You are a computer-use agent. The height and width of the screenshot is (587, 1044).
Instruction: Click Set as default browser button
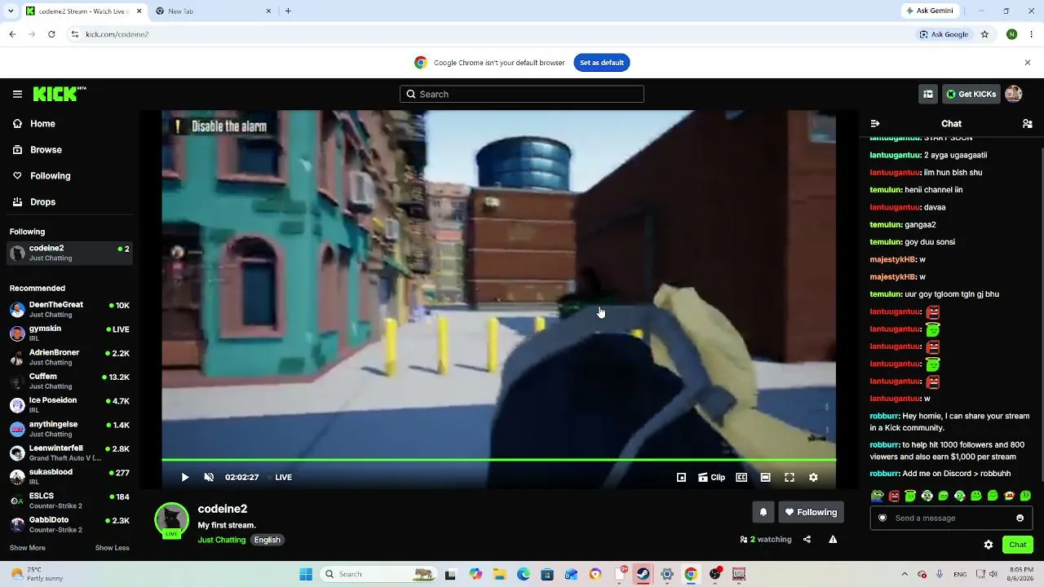click(x=602, y=63)
